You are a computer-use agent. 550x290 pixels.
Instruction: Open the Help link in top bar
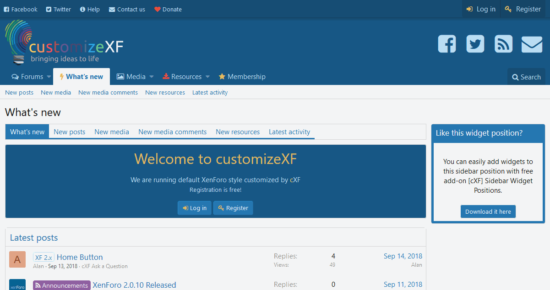pyautogui.click(x=89, y=9)
